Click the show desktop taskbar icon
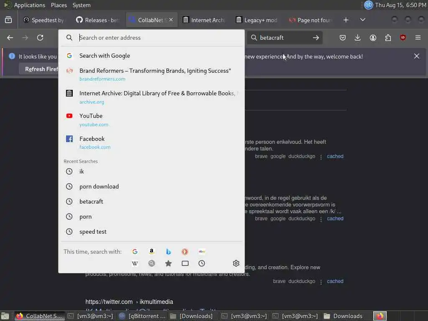The image size is (428, 321). tap(5, 316)
